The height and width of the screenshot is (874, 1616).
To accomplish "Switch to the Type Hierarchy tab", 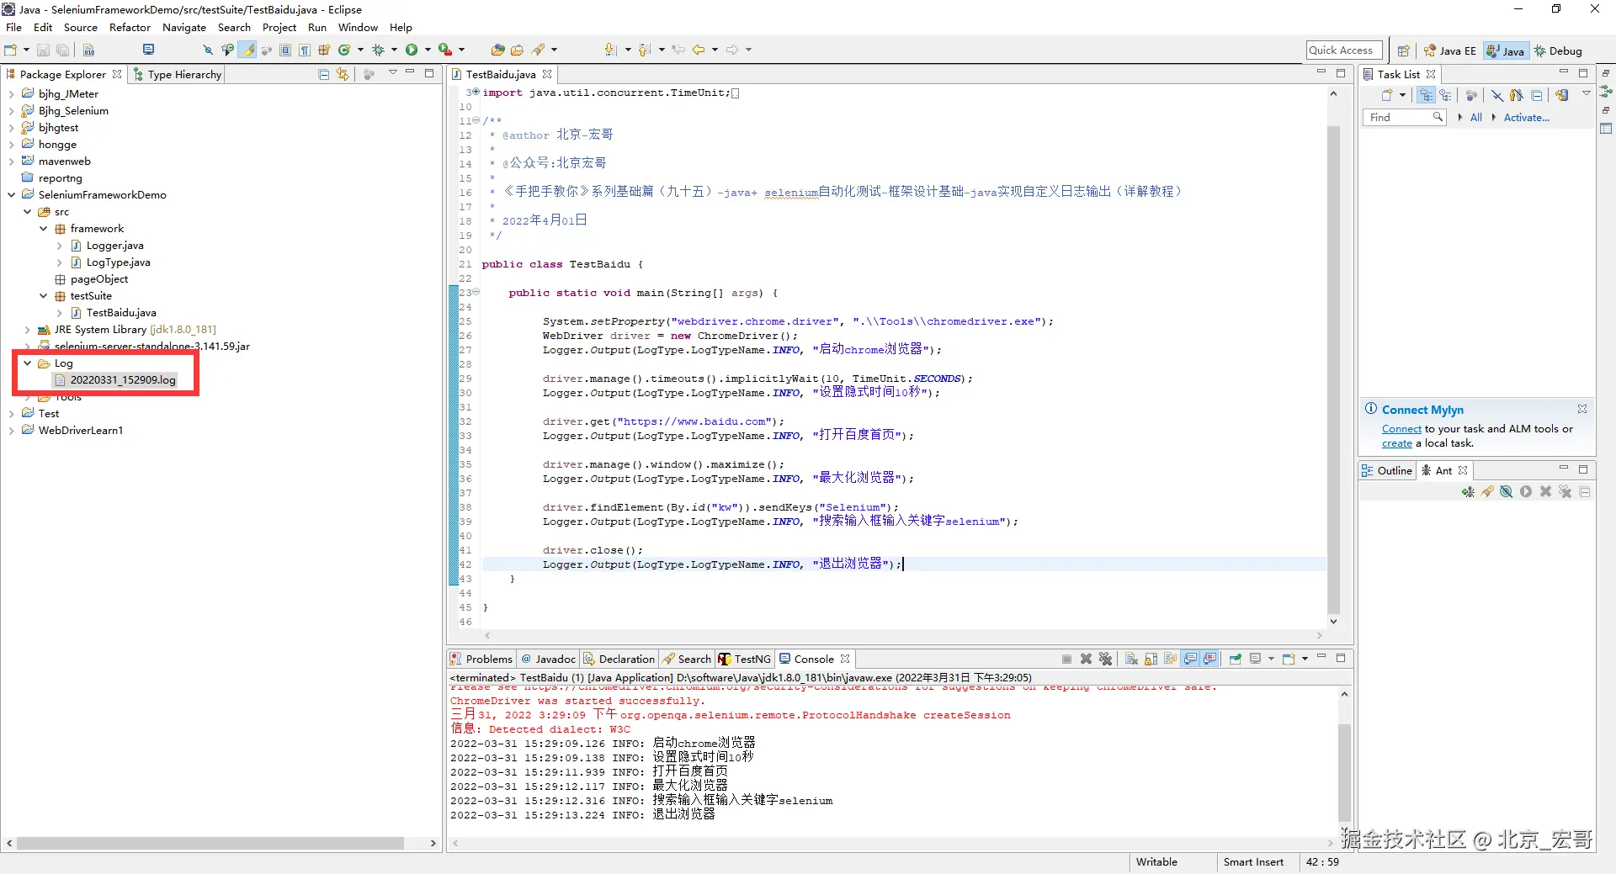I will [178, 74].
